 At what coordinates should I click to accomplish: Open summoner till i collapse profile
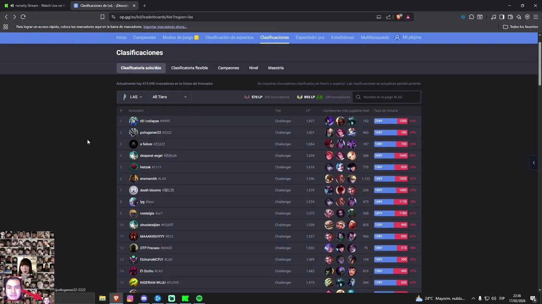point(155,121)
